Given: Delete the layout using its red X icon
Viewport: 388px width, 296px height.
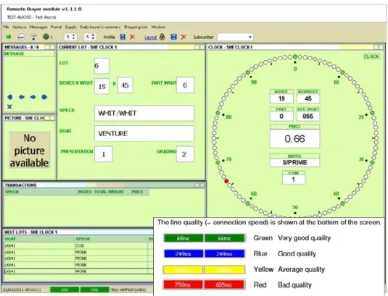Looking at the screenshot, I should pyautogui.click(x=183, y=37).
